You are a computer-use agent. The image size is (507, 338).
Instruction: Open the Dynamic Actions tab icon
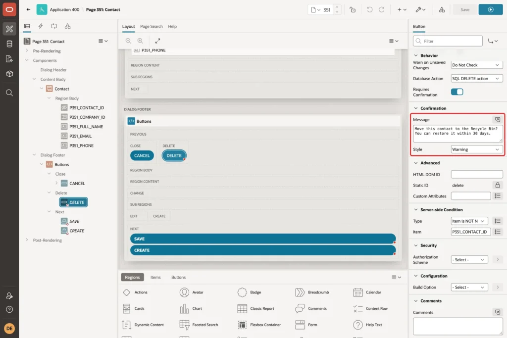(41, 26)
